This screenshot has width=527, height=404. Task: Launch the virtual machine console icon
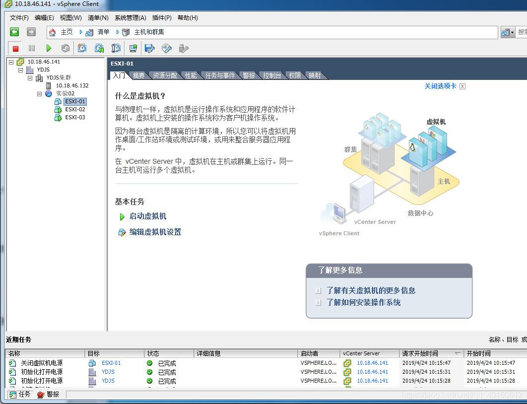coord(133,49)
